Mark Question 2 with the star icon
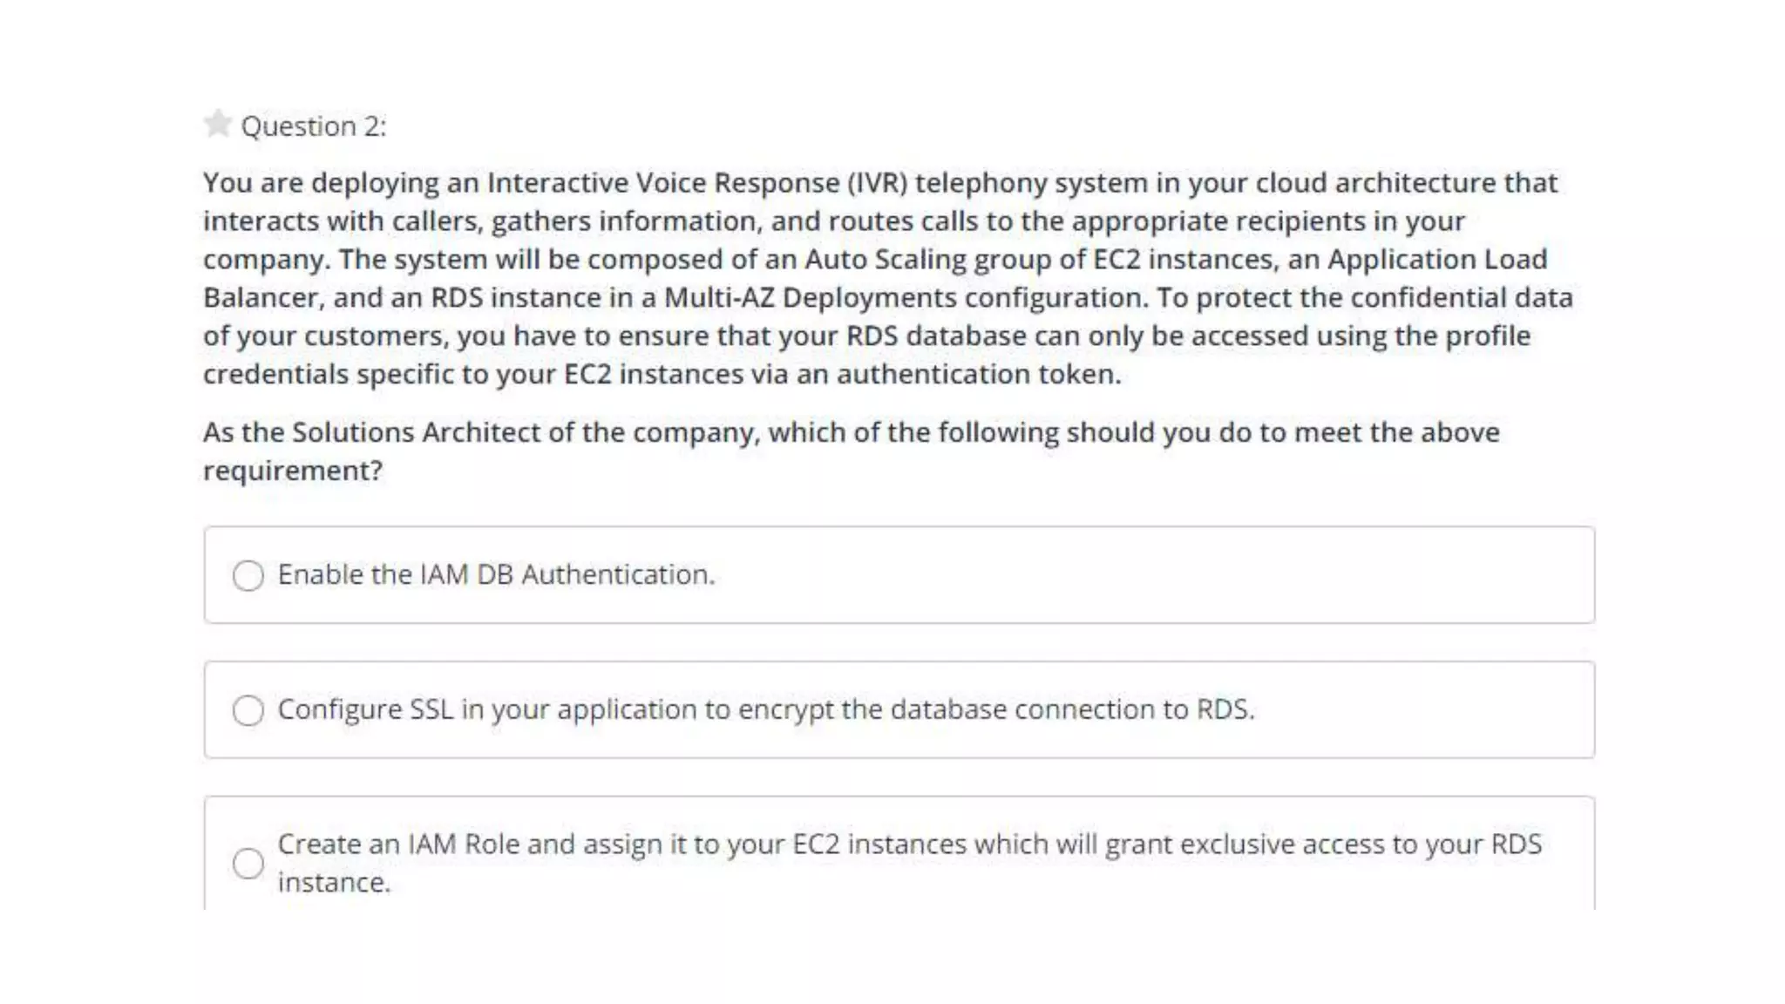1785x1004 pixels. pos(217,124)
